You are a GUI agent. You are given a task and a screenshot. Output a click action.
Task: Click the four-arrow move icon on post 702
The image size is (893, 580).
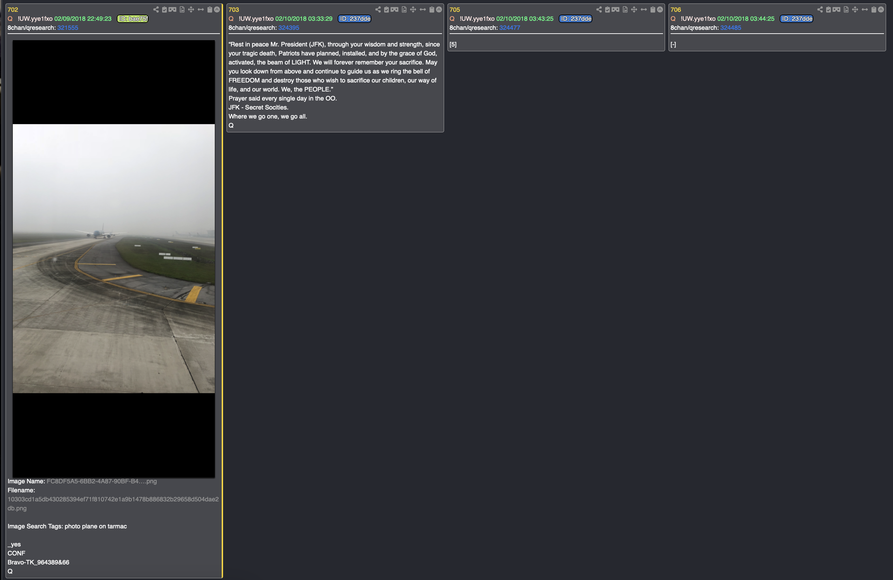[191, 9]
